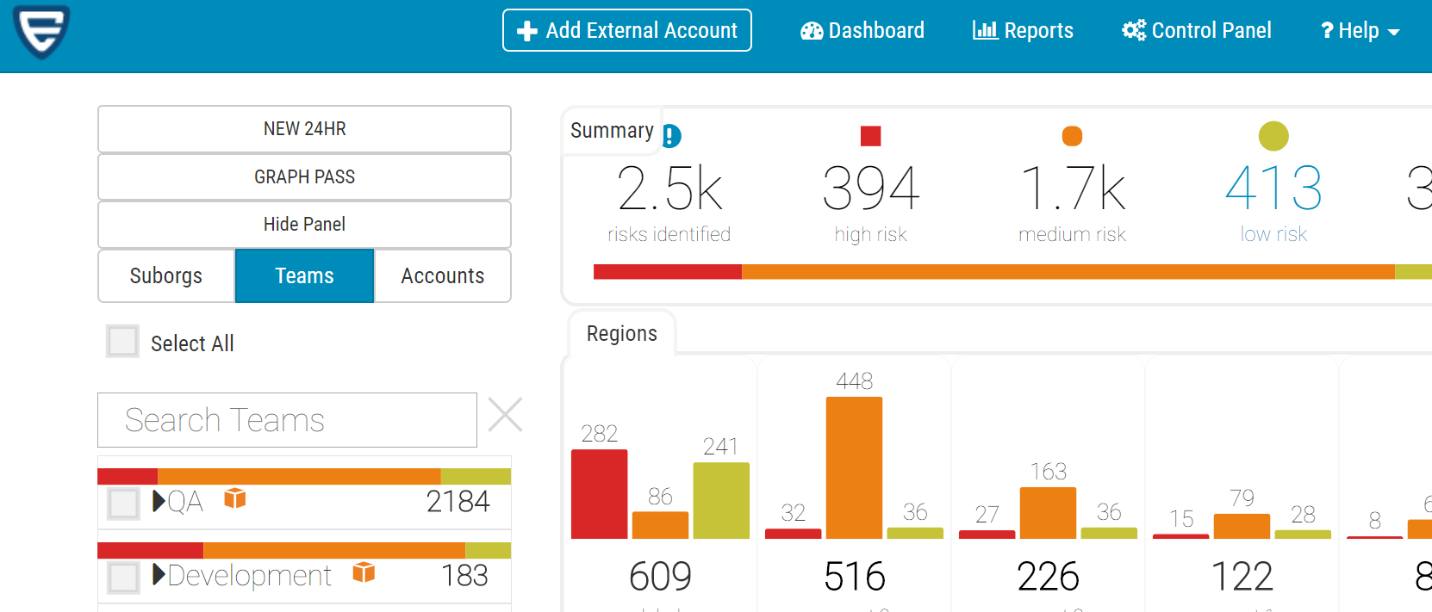The height and width of the screenshot is (612, 1432).
Task: Switch to the Suborgs tab
Action: pos(166,275)
